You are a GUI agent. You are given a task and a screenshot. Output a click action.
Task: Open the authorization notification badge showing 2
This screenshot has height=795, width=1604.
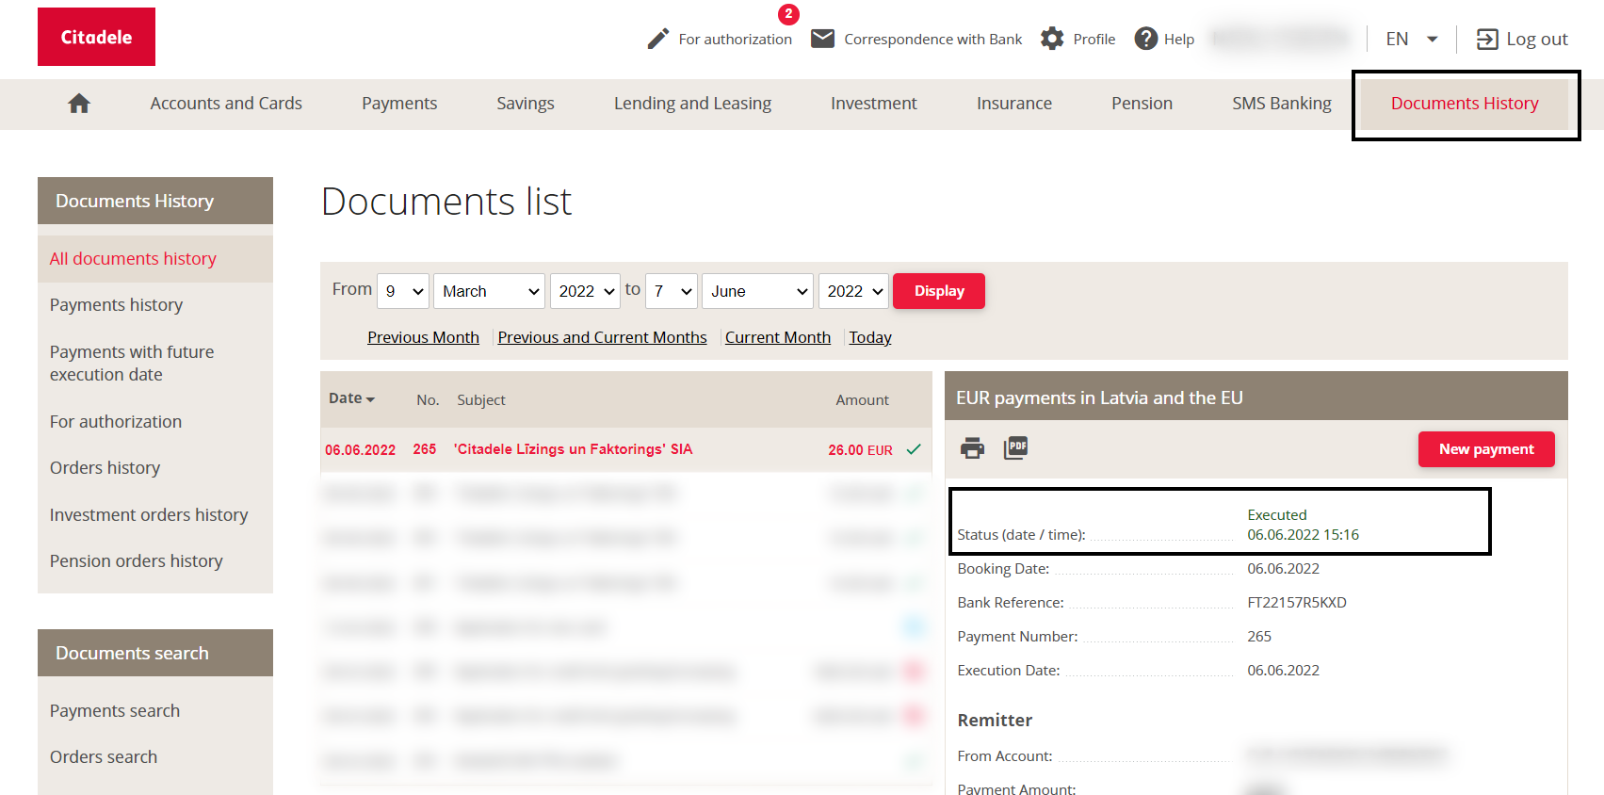(788, 14)
